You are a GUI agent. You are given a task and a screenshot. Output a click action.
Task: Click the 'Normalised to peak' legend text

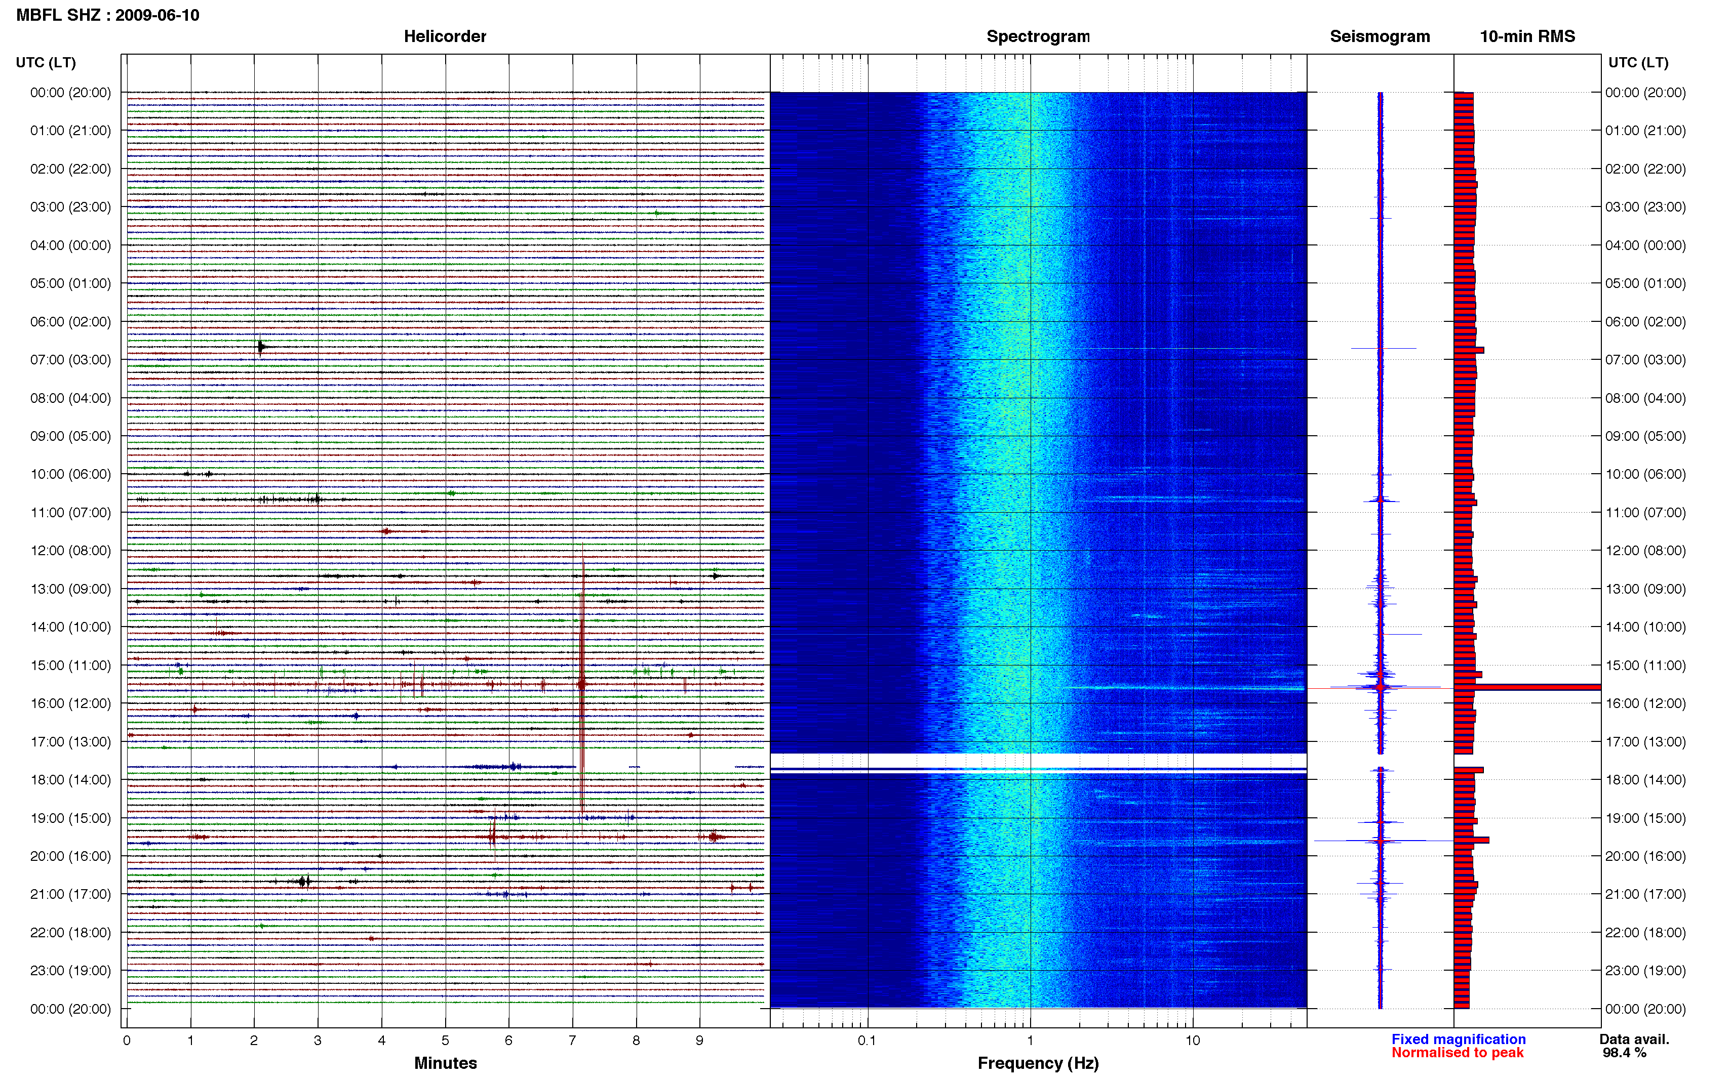point(1458,1053)
